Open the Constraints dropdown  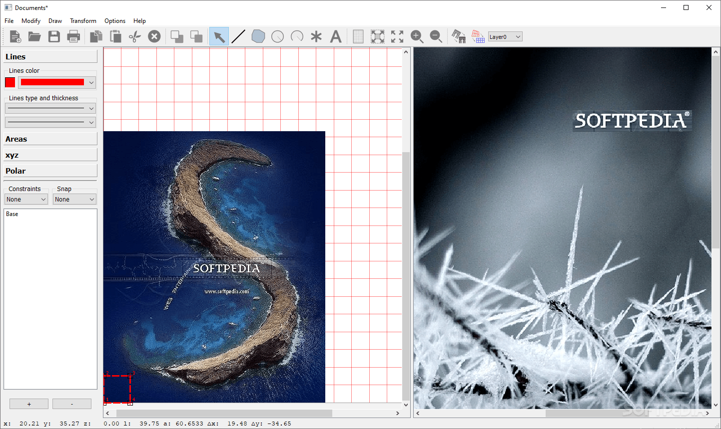26,200
